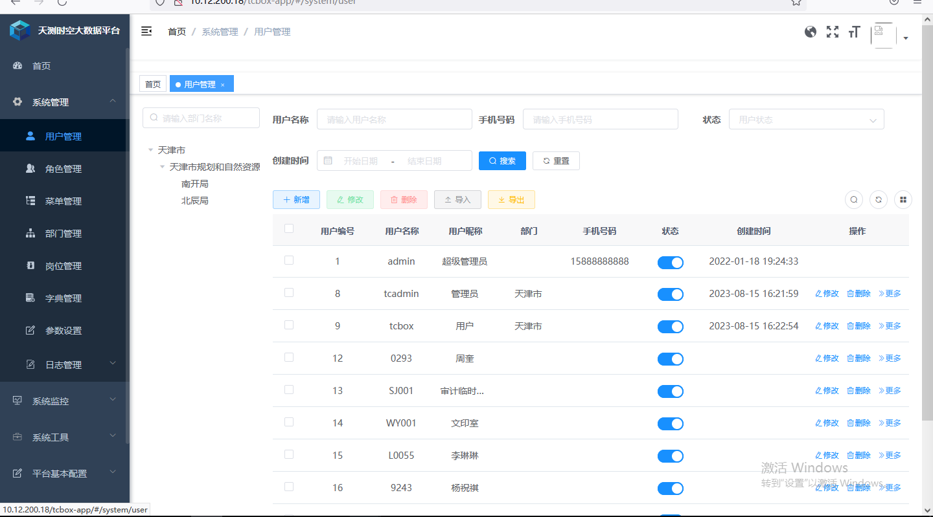Open 角色管理 in the sidebar menu
This screenshot has width=933, height=517.
coord(63,168)
